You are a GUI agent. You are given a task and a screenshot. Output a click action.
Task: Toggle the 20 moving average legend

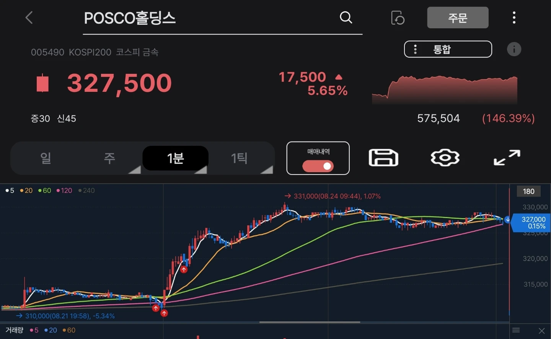(x=26, y=191)
